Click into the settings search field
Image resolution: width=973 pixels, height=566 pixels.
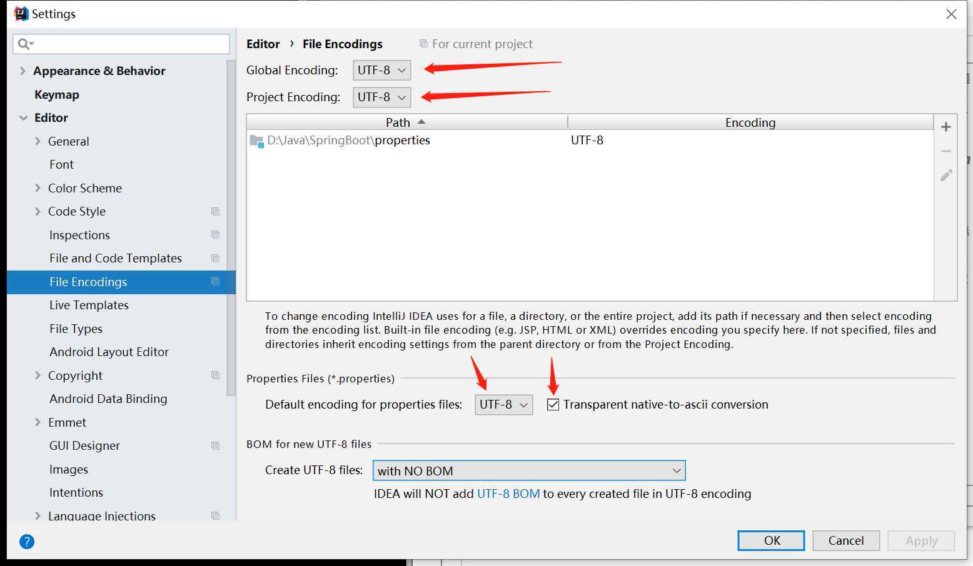pyautogui.click(x=121, y=44)
